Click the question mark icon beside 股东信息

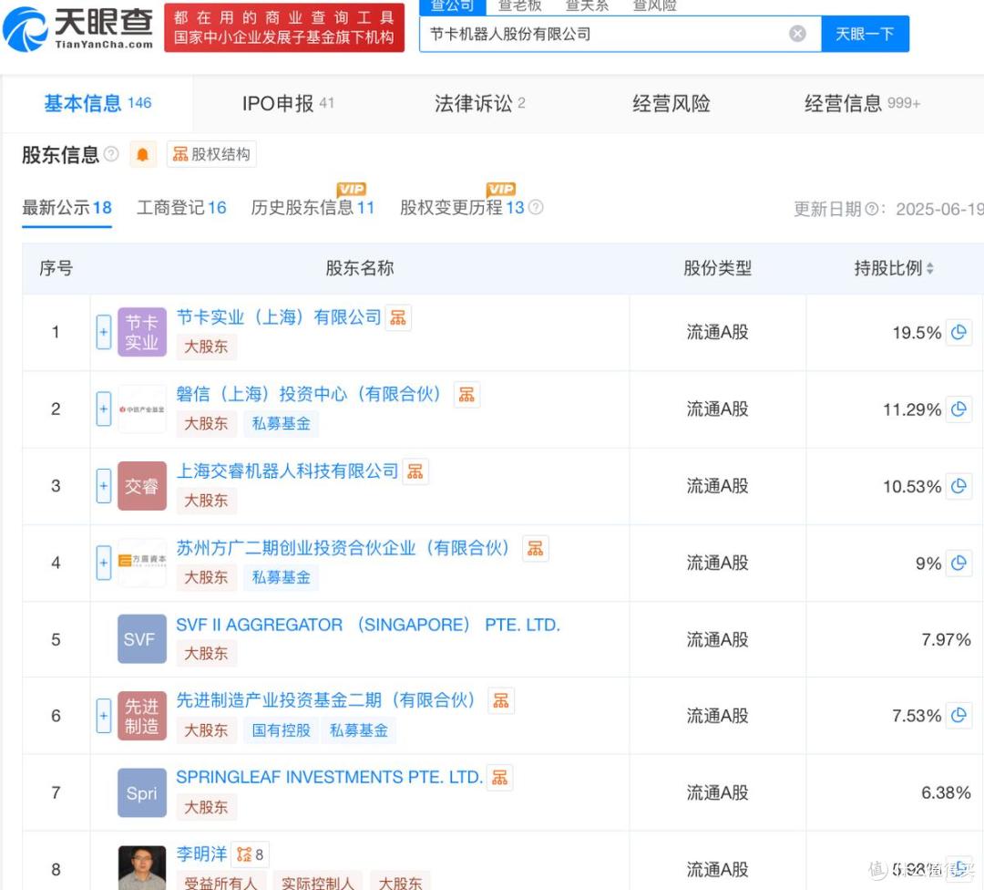pyautogui.click(x=111, y=154)
